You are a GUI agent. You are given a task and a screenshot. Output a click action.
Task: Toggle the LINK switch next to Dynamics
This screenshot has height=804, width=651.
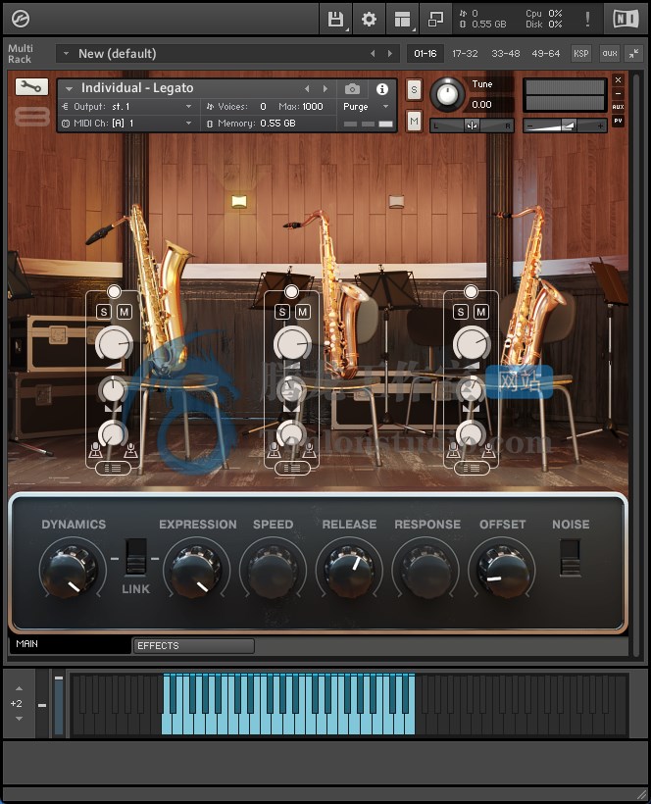click(x=136, y=557)
